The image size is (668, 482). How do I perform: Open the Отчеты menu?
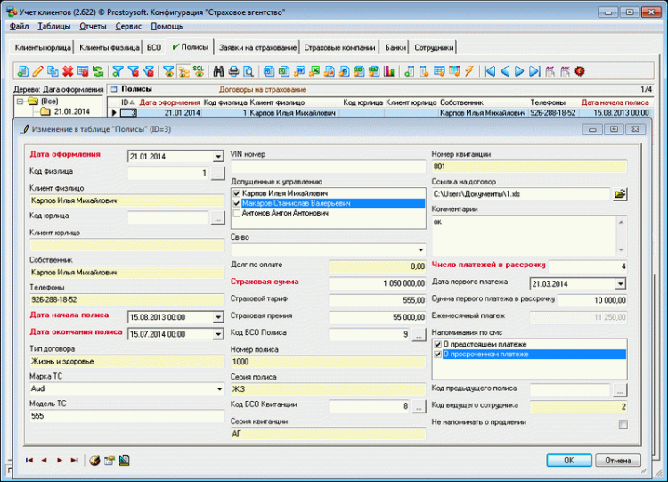coord(91,26)
